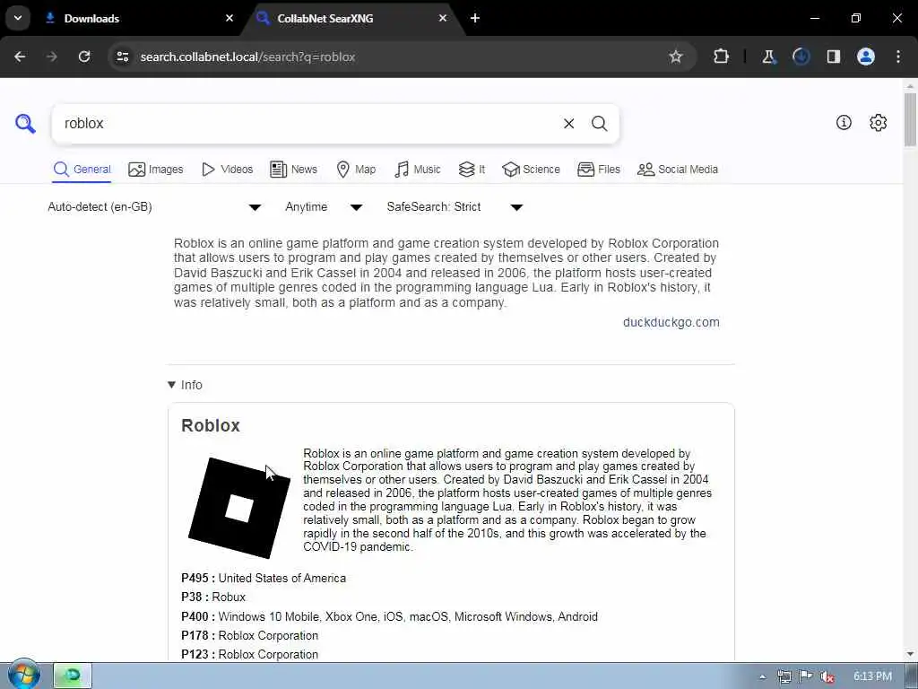918x689 pixels.
Task: Click 'P123 : Roblox Corporation' row
Action: click(249, 654)
